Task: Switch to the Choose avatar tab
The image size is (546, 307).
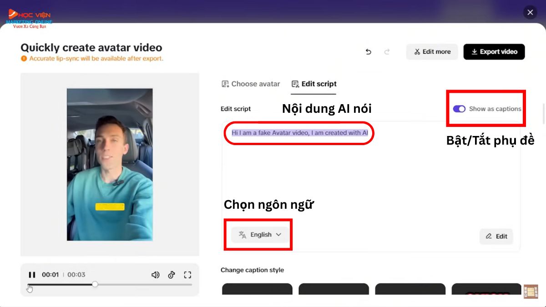Action: click(x=250, y=84)
